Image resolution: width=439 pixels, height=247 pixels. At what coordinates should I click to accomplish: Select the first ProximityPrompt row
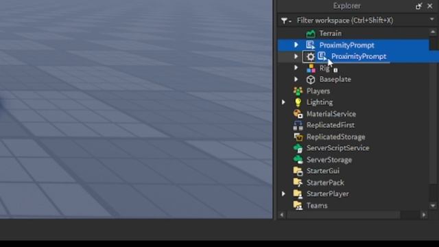point(353,45)
